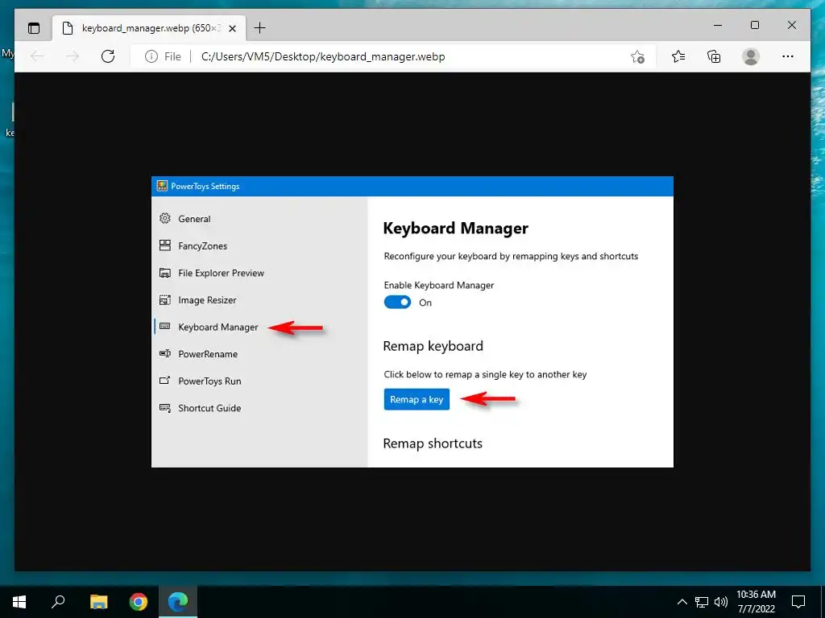Viewport: 825px width, 618px height.
Task: Open Shortcut Guide settings
Action: pyautogui.click(x=209, y=408)
